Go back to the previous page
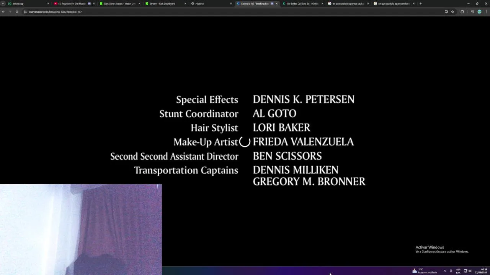 pos(3,12)
